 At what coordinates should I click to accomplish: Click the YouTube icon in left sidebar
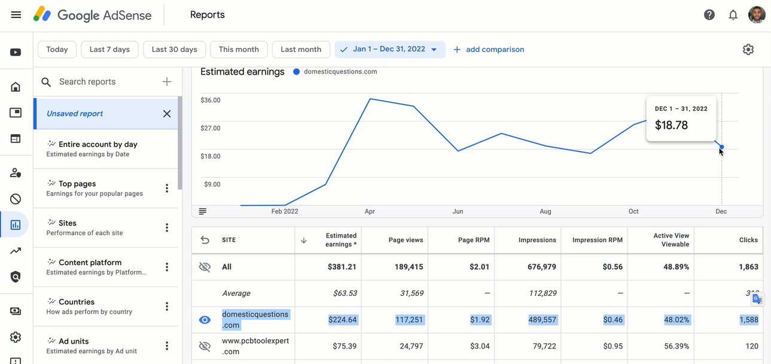[16, 53]
